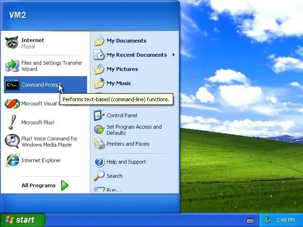Open the Help and Support question mark icon
The height and width of the screenshot is (227, 303).
[x=99, y=162]
